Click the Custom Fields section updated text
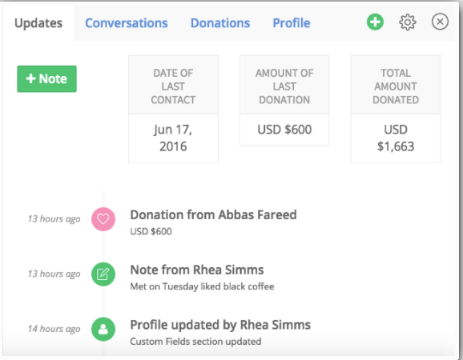 coord(195,342)
